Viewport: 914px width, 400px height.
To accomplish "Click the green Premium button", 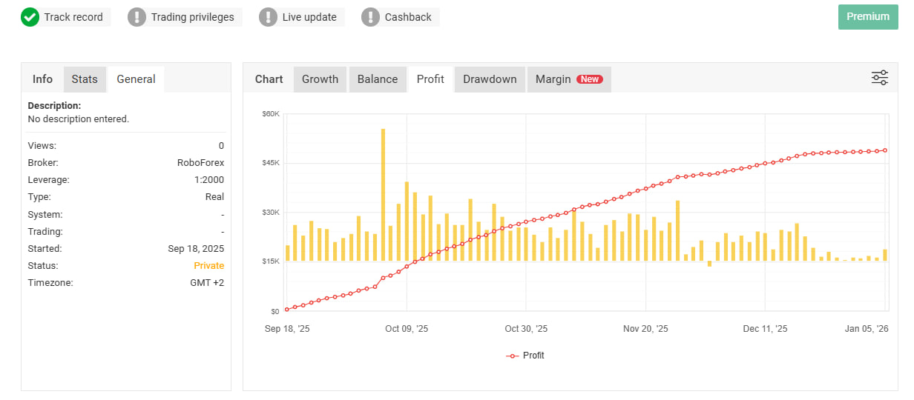I will (867, 17).
